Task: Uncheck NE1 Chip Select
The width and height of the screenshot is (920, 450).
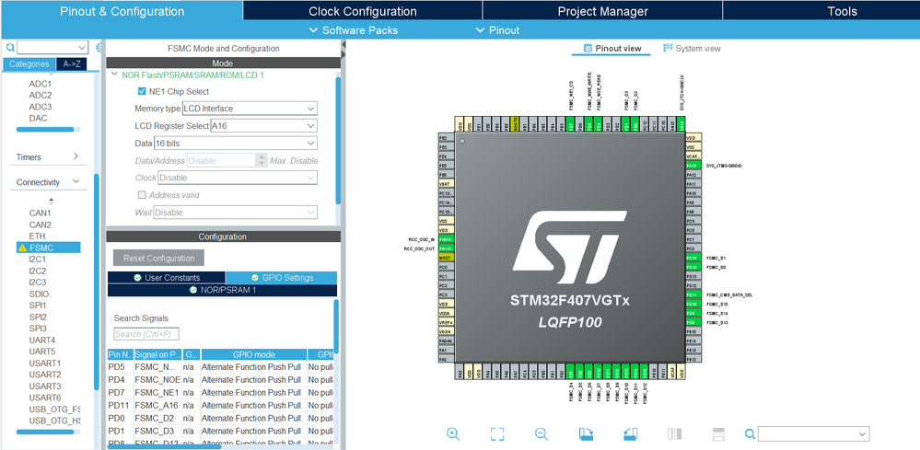Action: [142, 91]
